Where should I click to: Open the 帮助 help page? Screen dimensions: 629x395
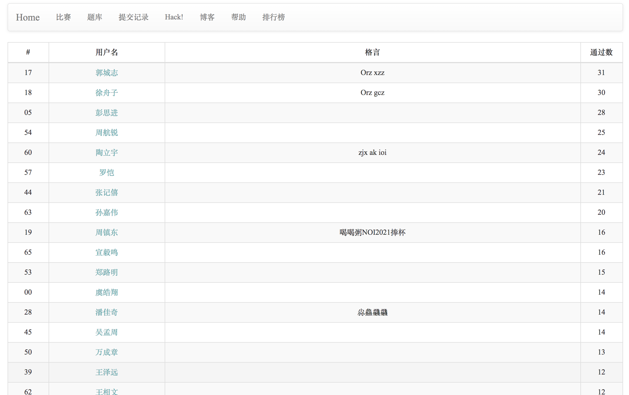tap(238, 17)
